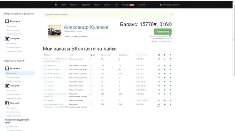Click the Статистика column header link
This screenshot has height=132, width=235.
tap(141, 55)
